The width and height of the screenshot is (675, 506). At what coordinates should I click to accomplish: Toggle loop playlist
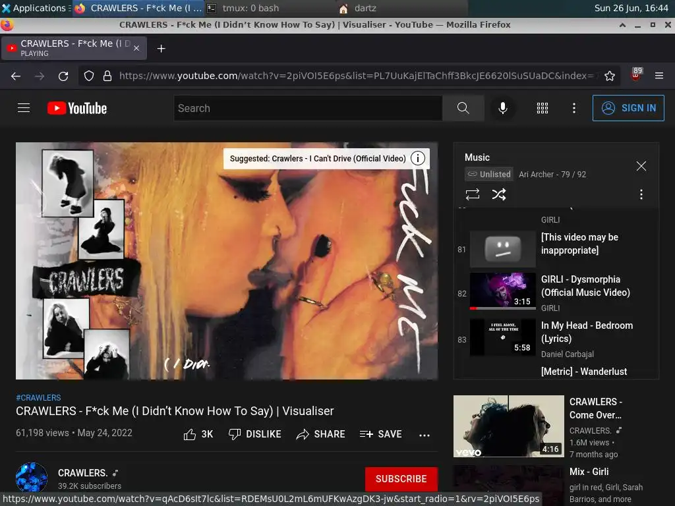click(472, 194)
